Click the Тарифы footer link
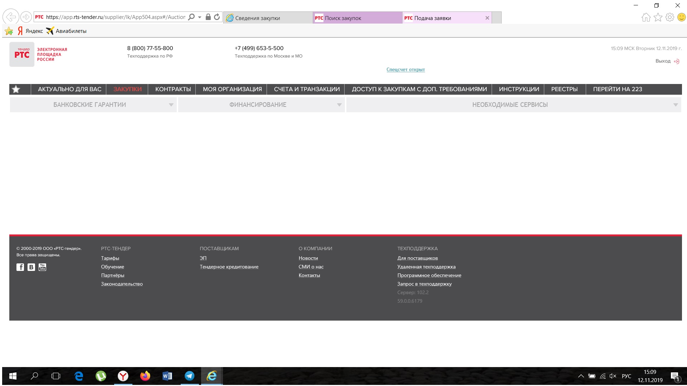 tap(110, 258)
